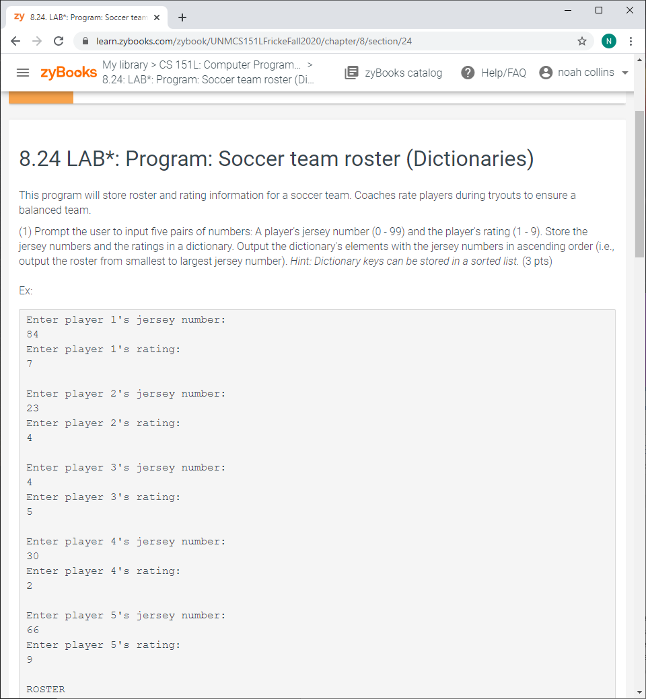Click the My library breadcrumb link

tap(124, 65)
